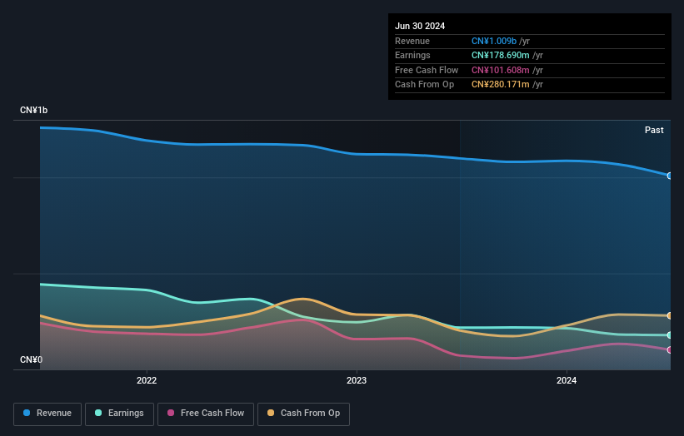Screen dimensions: 684x436
Task: Click the CN¥0 y-axis label
Action: [31, 359]
